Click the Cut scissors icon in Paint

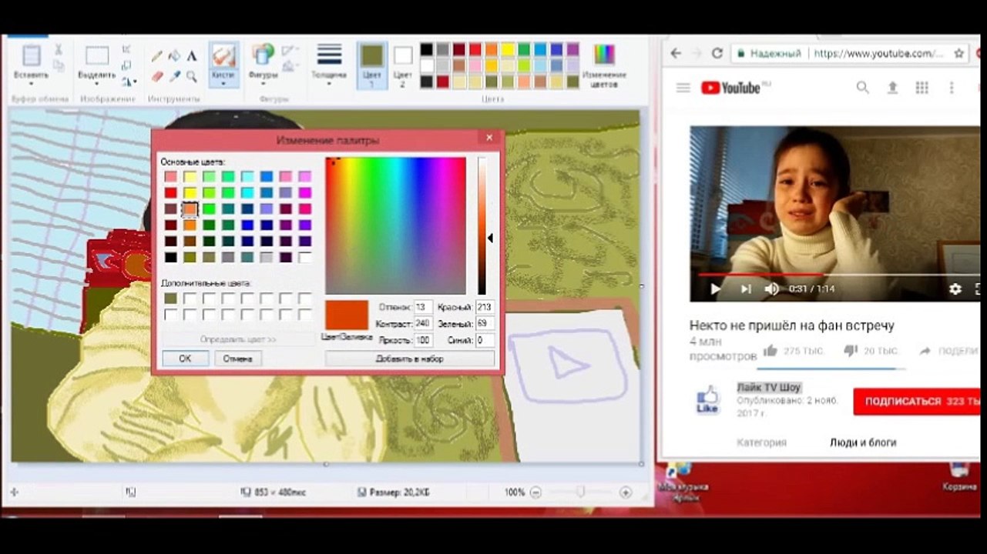pos(59,50)
